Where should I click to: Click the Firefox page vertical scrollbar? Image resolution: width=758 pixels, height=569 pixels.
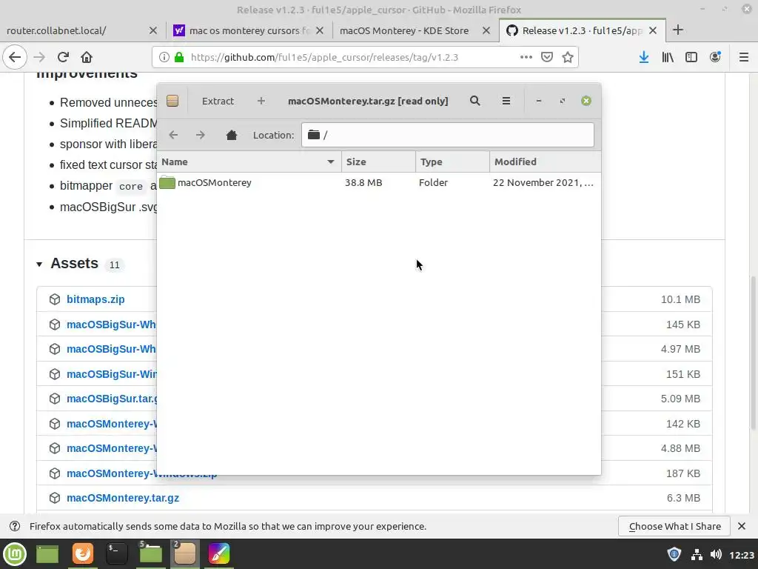coord(753,353)
